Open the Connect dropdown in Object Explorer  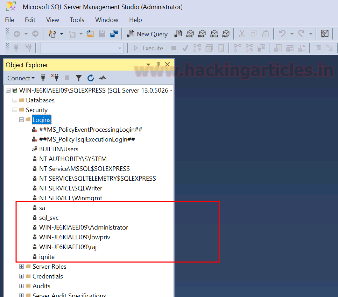point(21,78)
